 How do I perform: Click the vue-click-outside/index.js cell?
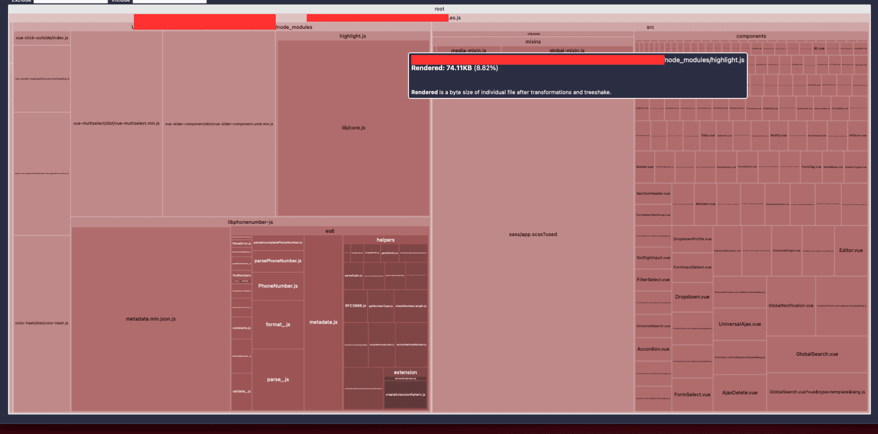(41, 38)
